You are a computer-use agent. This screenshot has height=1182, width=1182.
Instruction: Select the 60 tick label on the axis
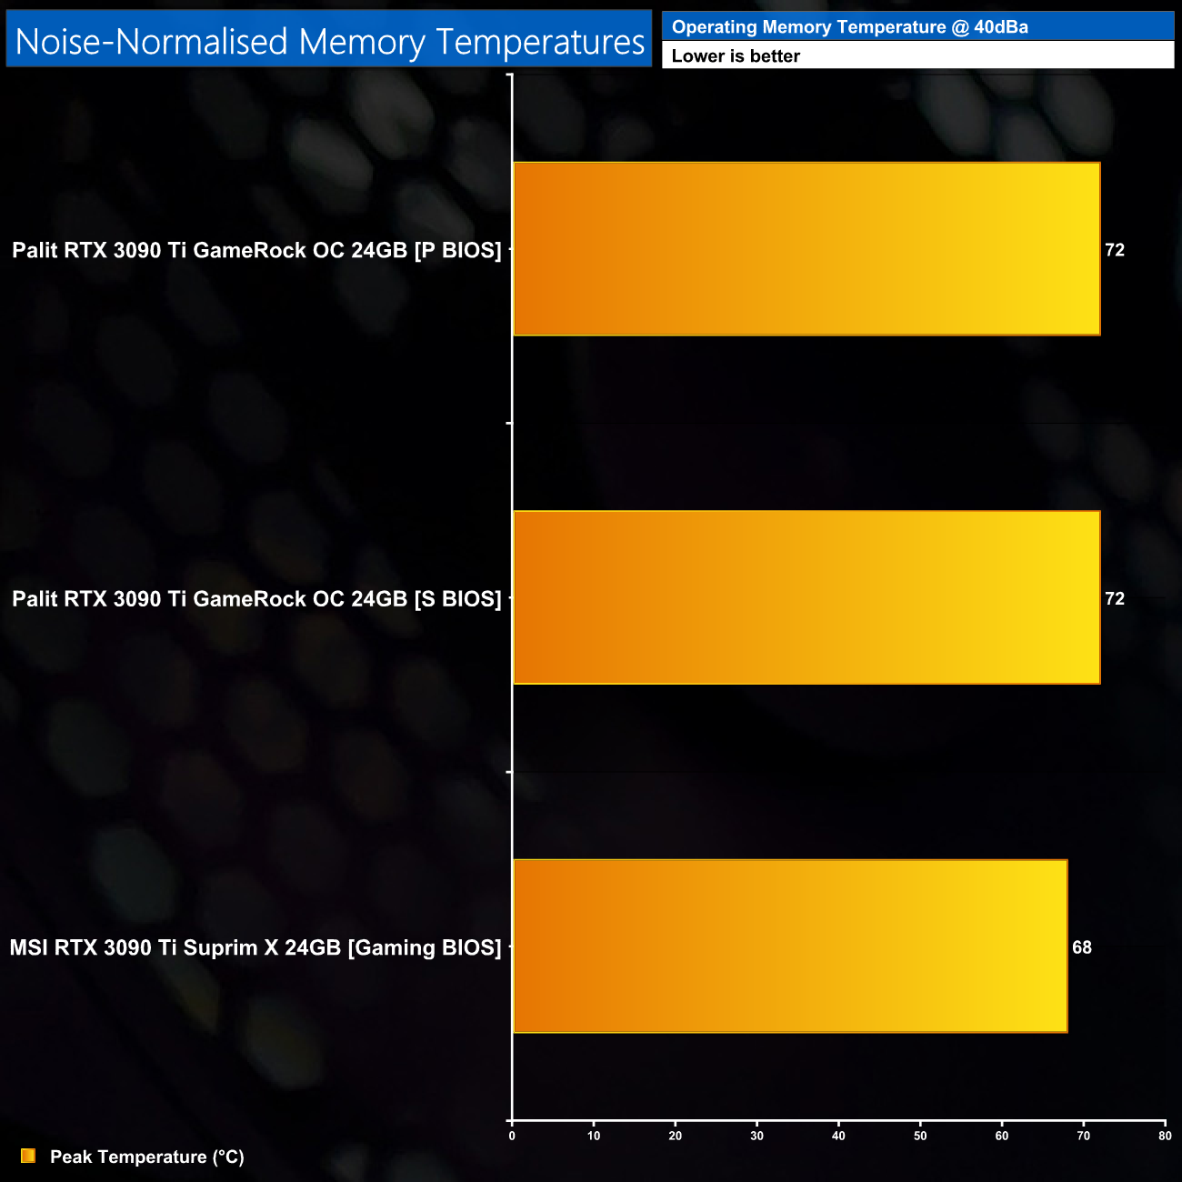1002,1136
